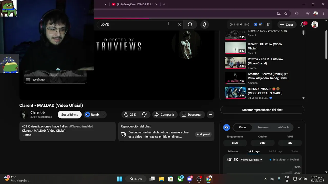Click taskbar Buscar search box

[136, 179]
